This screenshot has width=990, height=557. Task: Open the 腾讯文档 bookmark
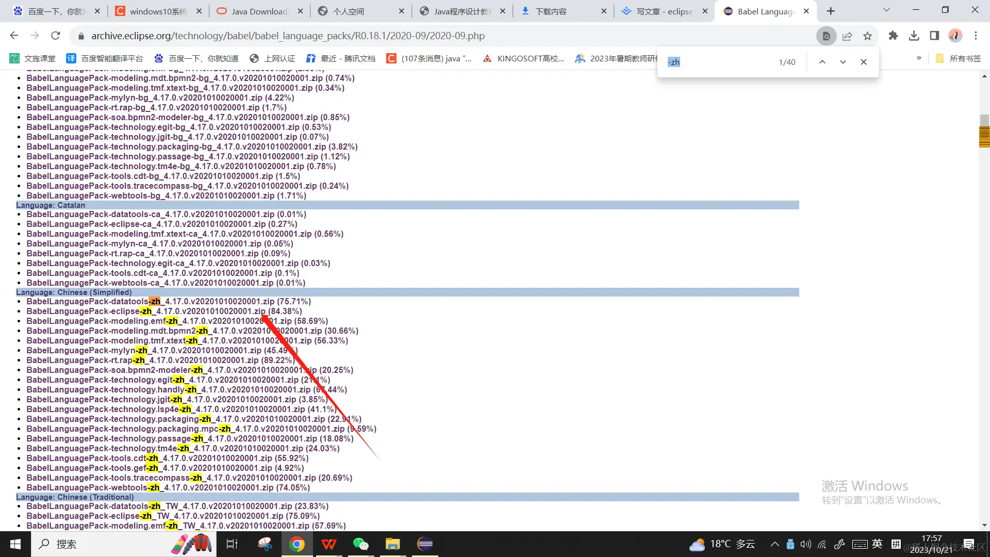pos(341,59)
